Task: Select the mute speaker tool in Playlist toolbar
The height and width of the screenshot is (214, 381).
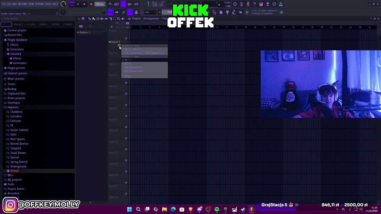Action: click(102, 19)
